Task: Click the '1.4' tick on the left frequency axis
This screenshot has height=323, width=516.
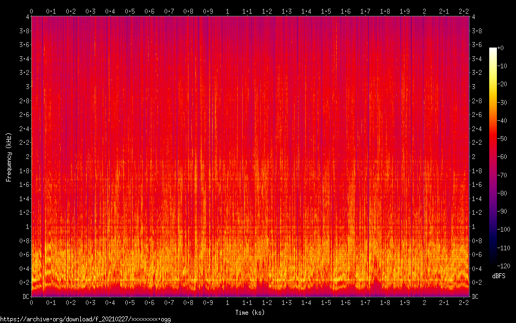Action: (x=25, y=199)
